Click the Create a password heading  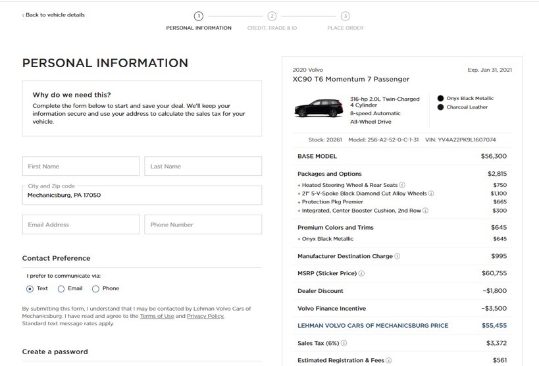(x=55, y=352)
